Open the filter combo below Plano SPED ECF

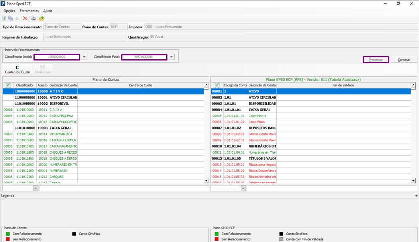pyautogui.click(x=243, y=188)
